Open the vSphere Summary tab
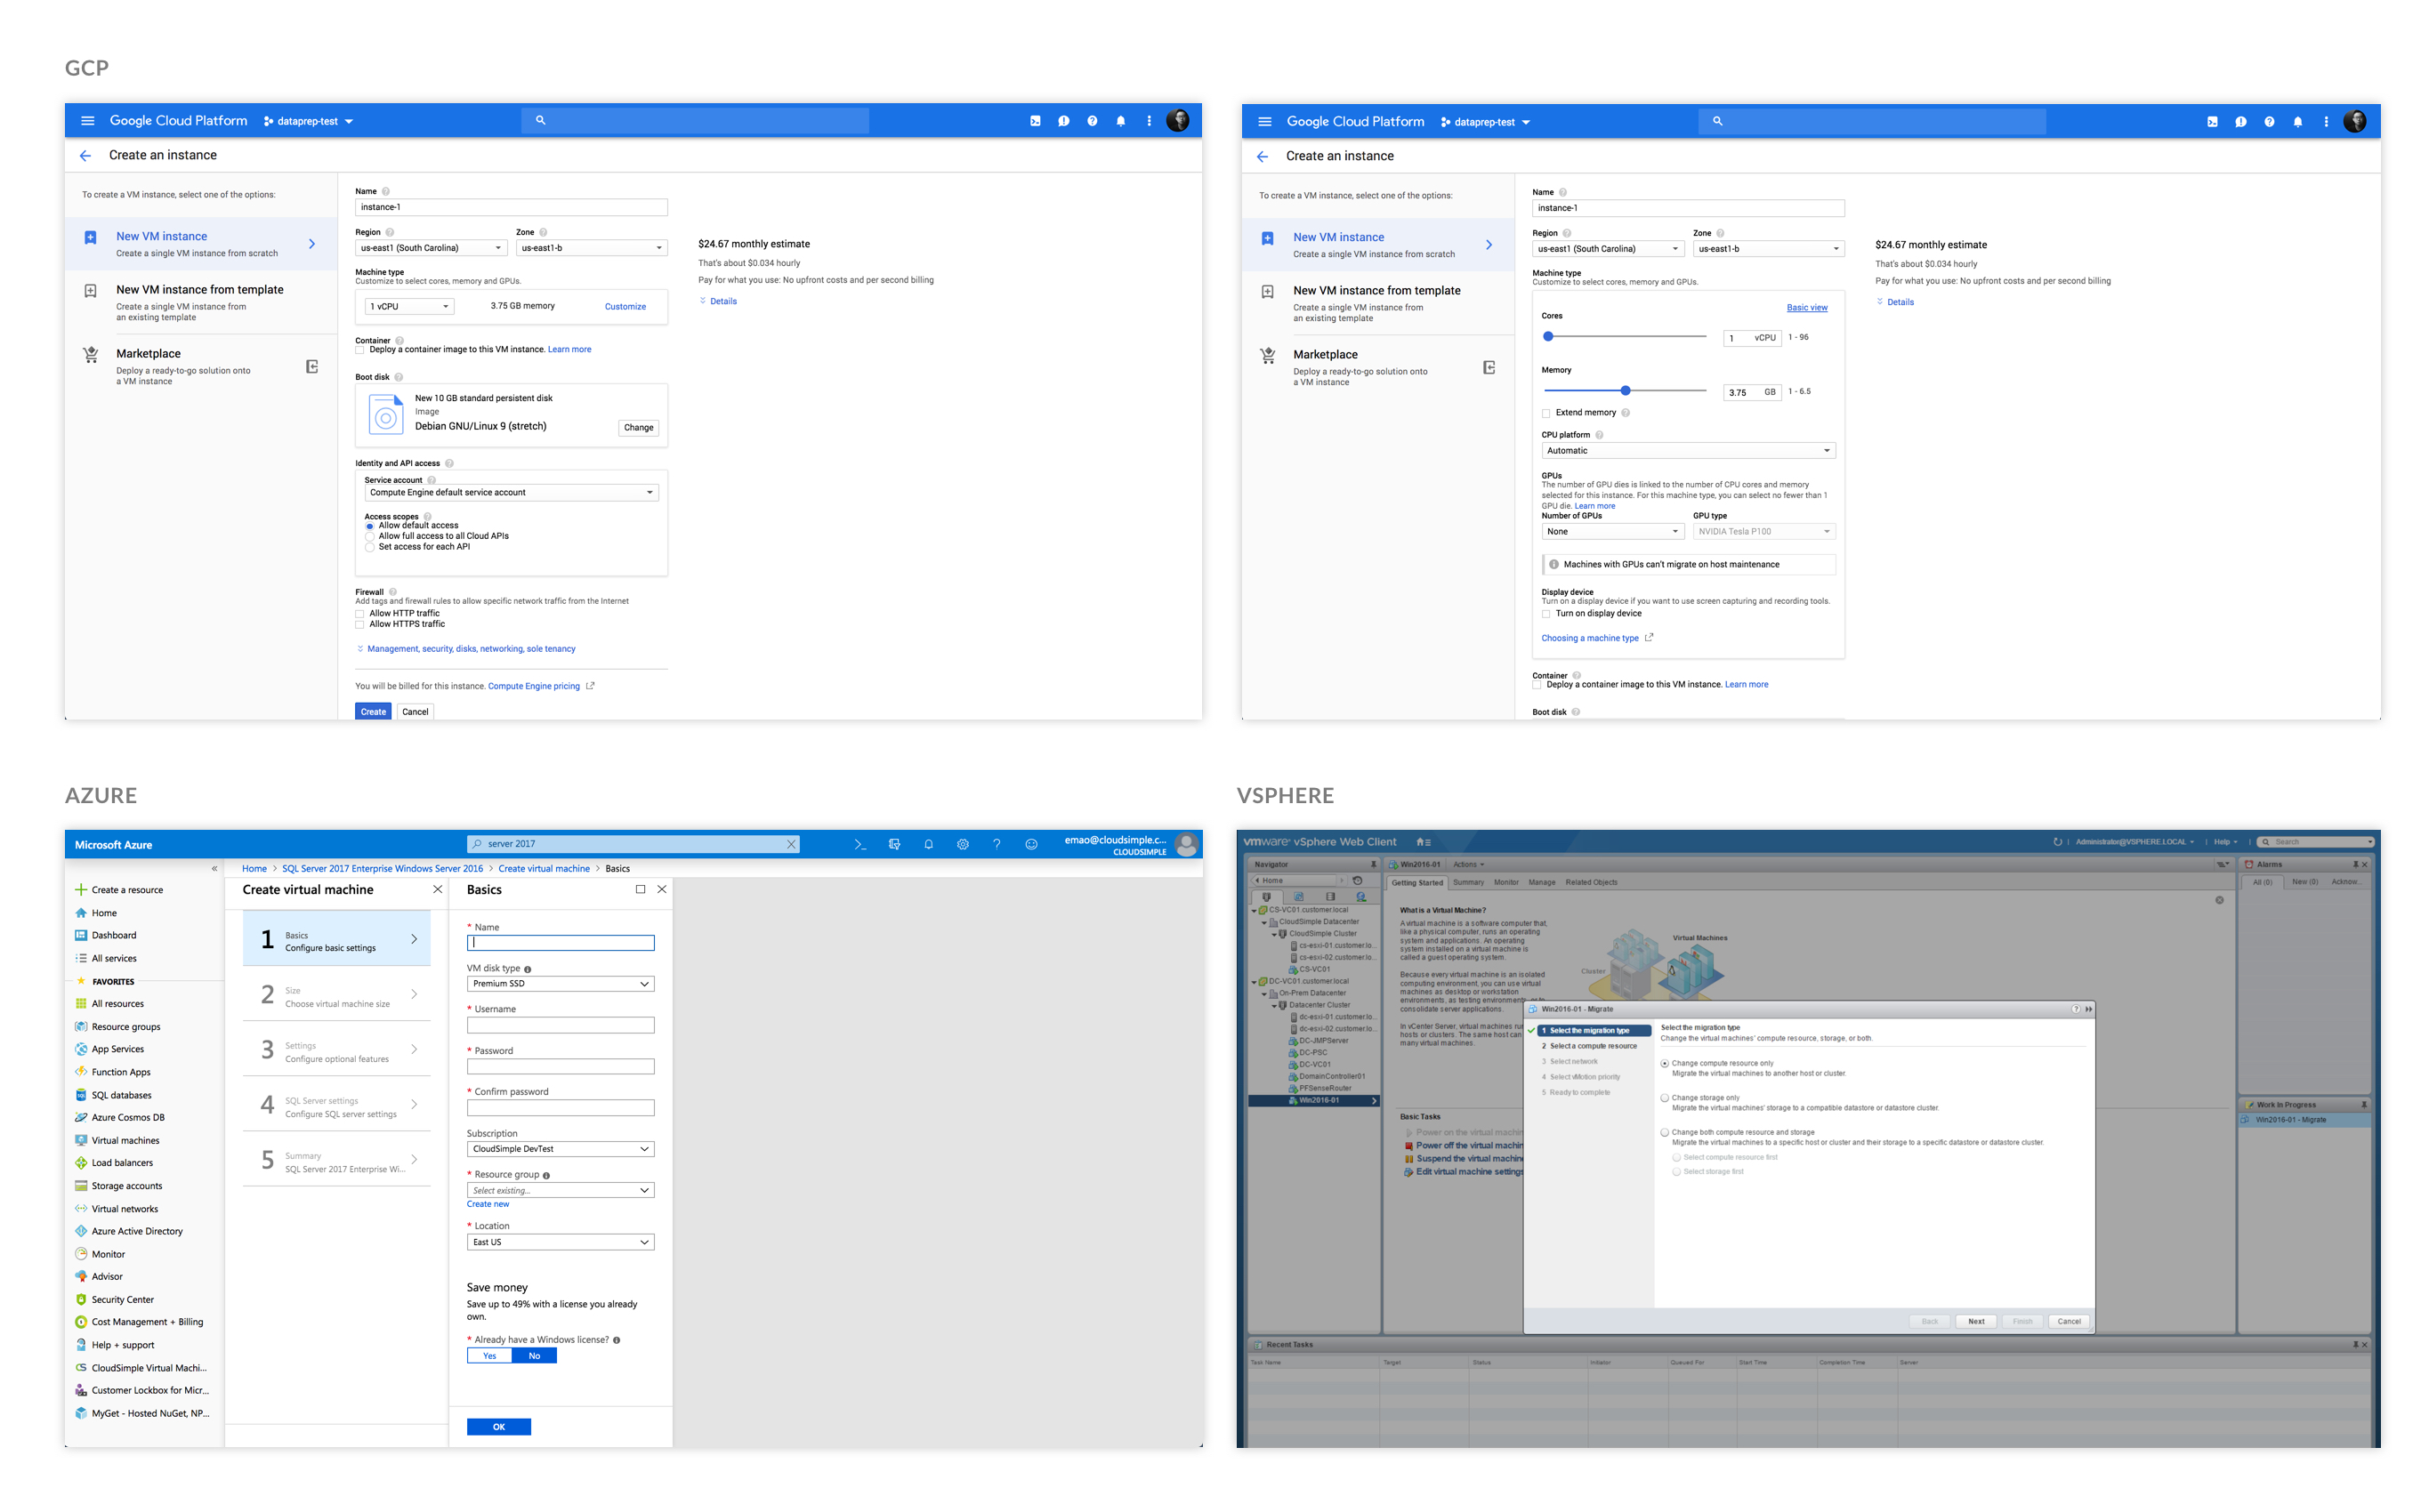The height and width of the screenshot is (1512, 2429). coord(1467,883)
